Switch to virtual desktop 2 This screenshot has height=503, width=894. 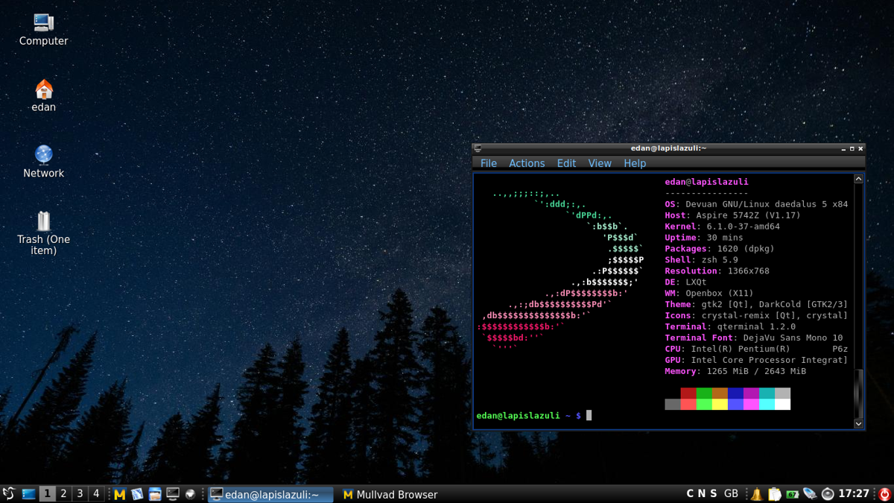coord(63,493)
